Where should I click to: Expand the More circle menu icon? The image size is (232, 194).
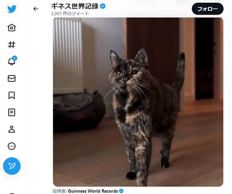12,146
